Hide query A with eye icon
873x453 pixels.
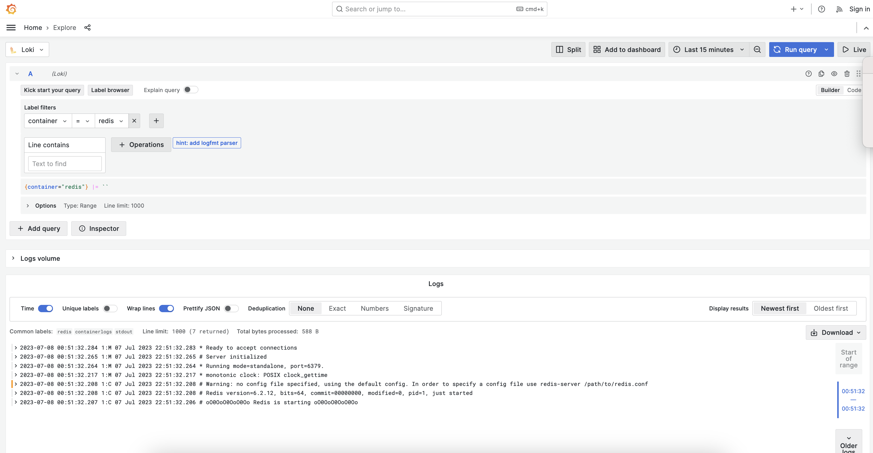834,73
